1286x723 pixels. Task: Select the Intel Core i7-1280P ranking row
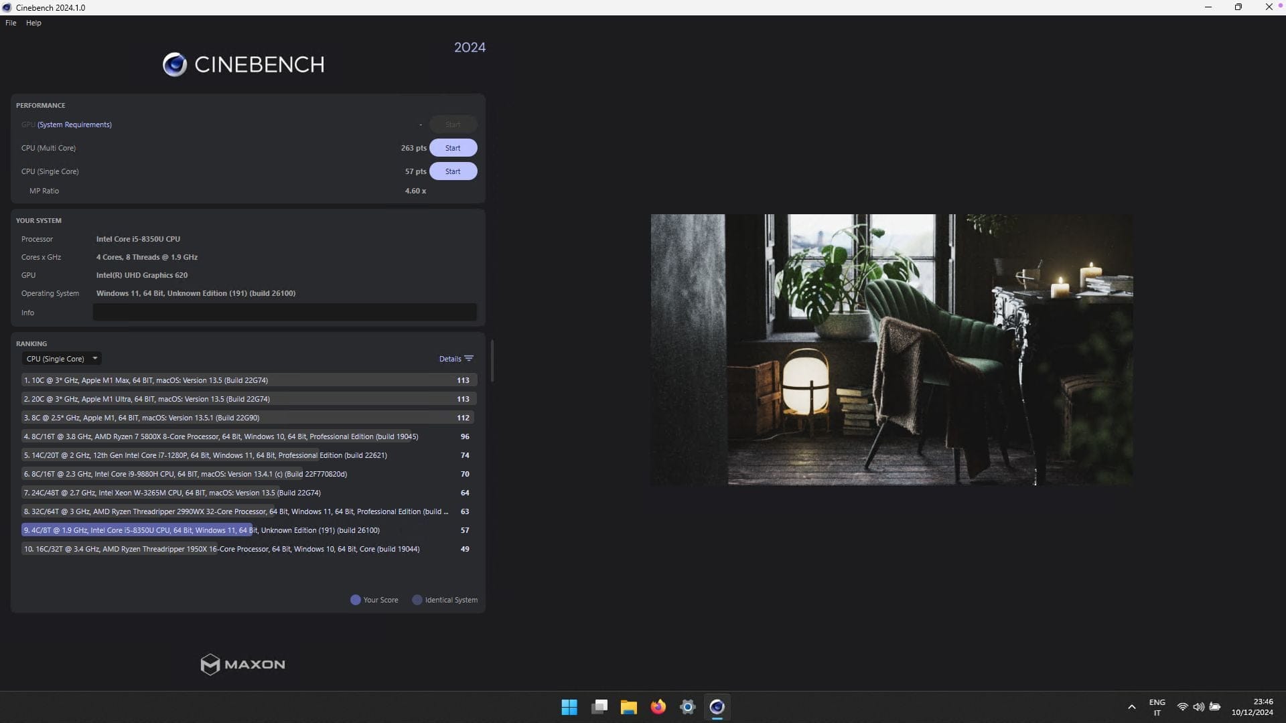248,455
